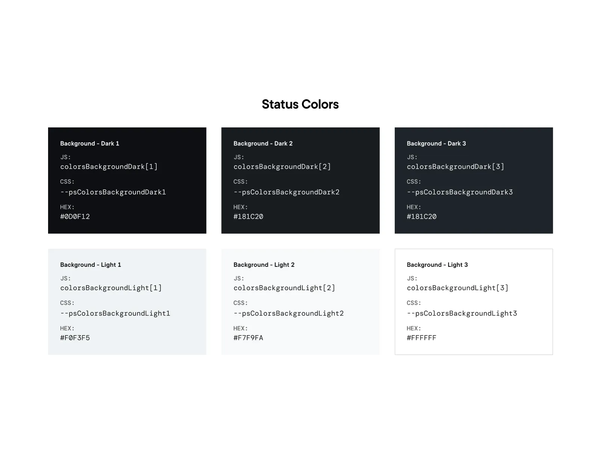Select the colorsBackgroundLight[3] JS value
601x451 pixels.
click(458, 288)
